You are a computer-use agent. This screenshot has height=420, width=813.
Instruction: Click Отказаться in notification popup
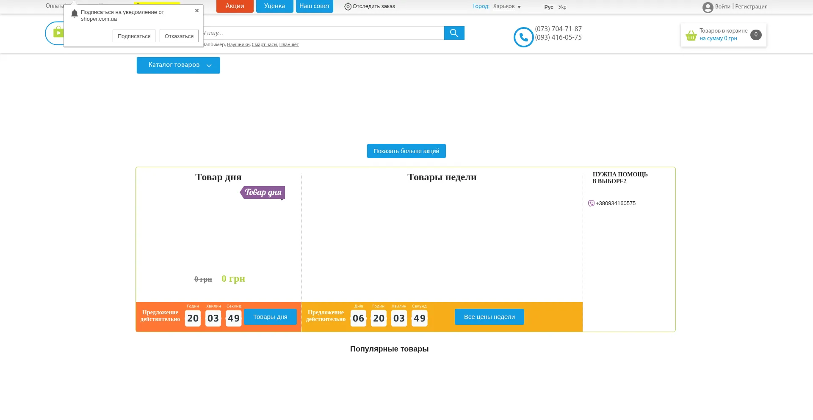tap(179, 36)
